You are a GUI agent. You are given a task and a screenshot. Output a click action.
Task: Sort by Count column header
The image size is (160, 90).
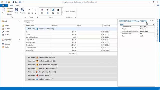click(x=90, y=26)
